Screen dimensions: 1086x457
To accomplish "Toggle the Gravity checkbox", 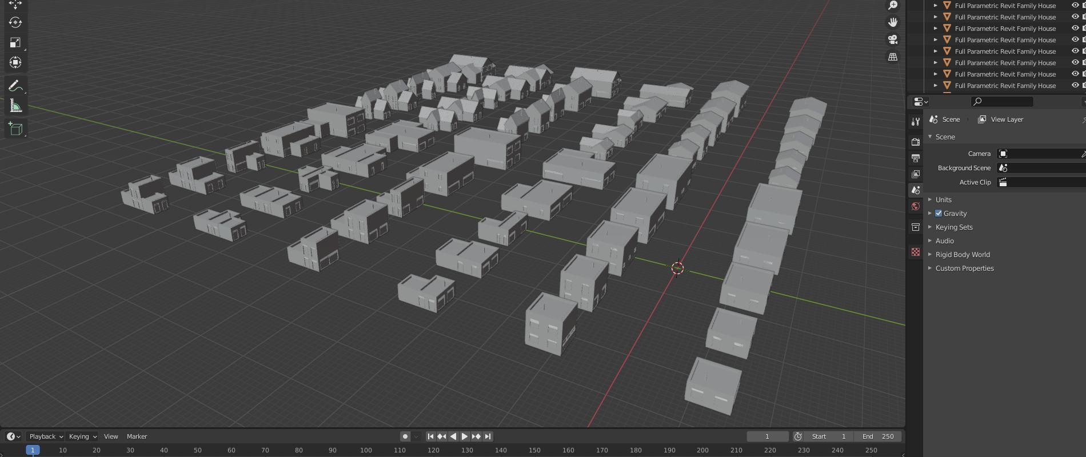I will click(x=939, y=213).
